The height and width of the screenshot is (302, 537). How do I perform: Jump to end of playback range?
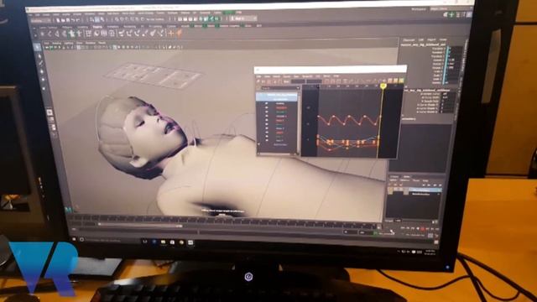437,229
